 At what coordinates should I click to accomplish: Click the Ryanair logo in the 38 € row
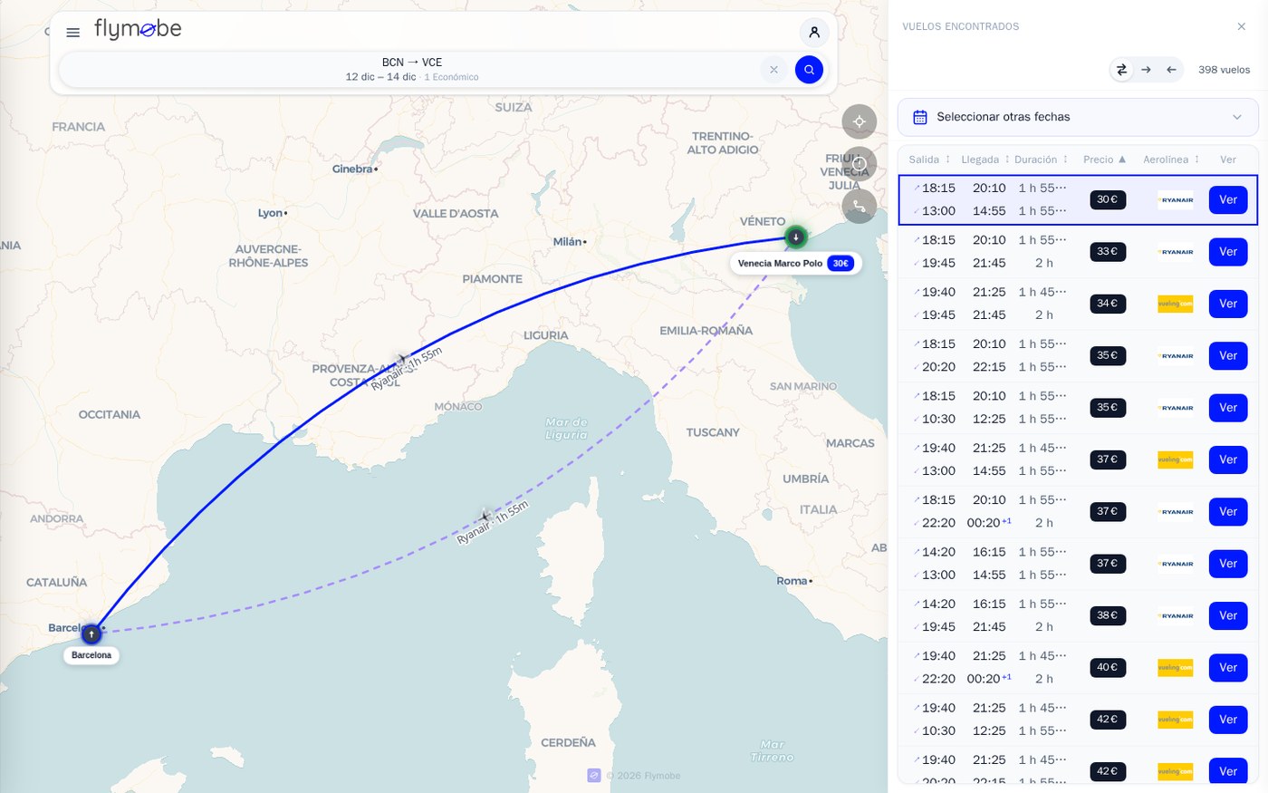pos(1176,615)
